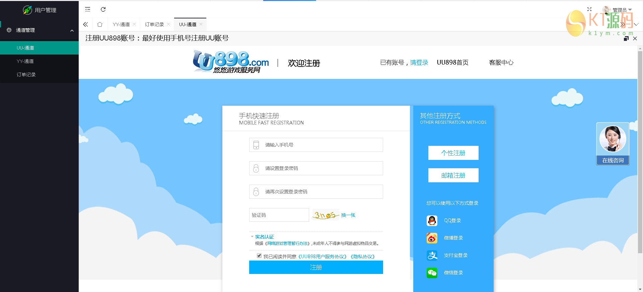Click the 手机快速注册 heading
Image resolution: width=643 pixels, height=292 pixels.
pyautogui.click(x=259, y=116)
